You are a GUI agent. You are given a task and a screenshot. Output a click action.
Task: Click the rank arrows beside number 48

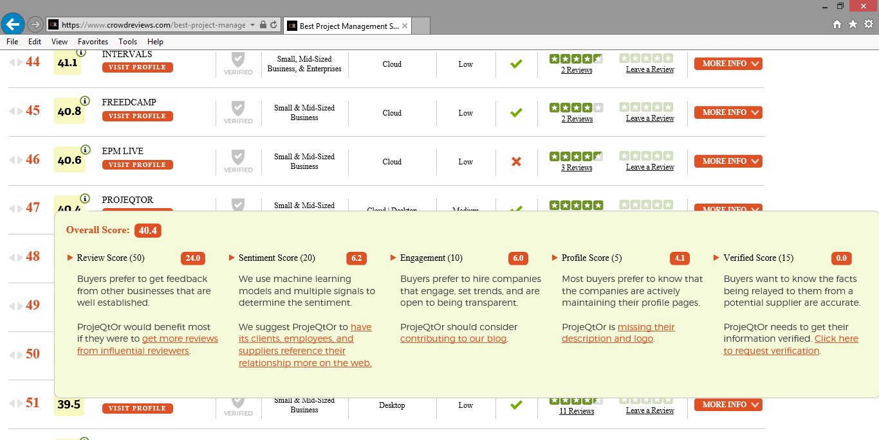coord(15,257)
